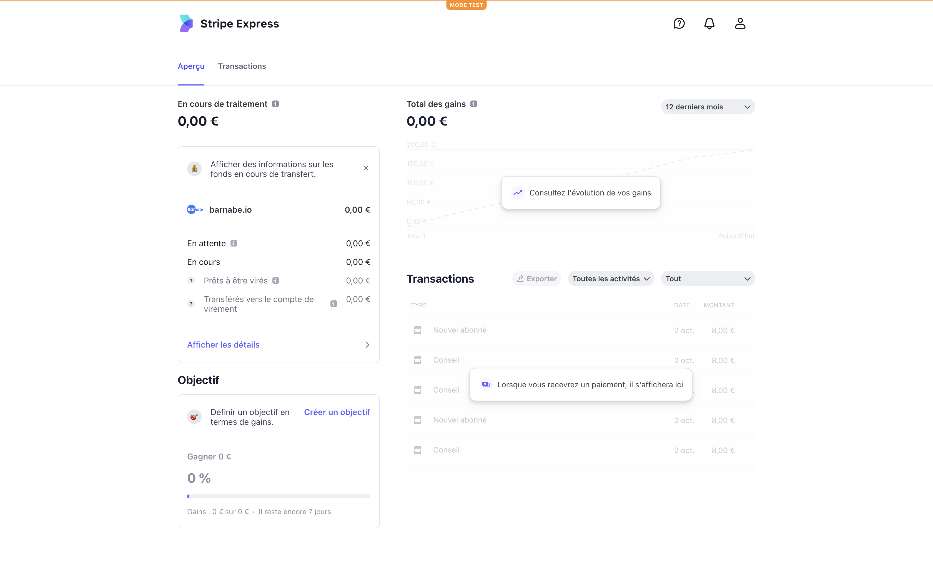Viewport: 933px width, 583px height.
Task: Show info for Total des gains
Action: click(x=474, y=104)
